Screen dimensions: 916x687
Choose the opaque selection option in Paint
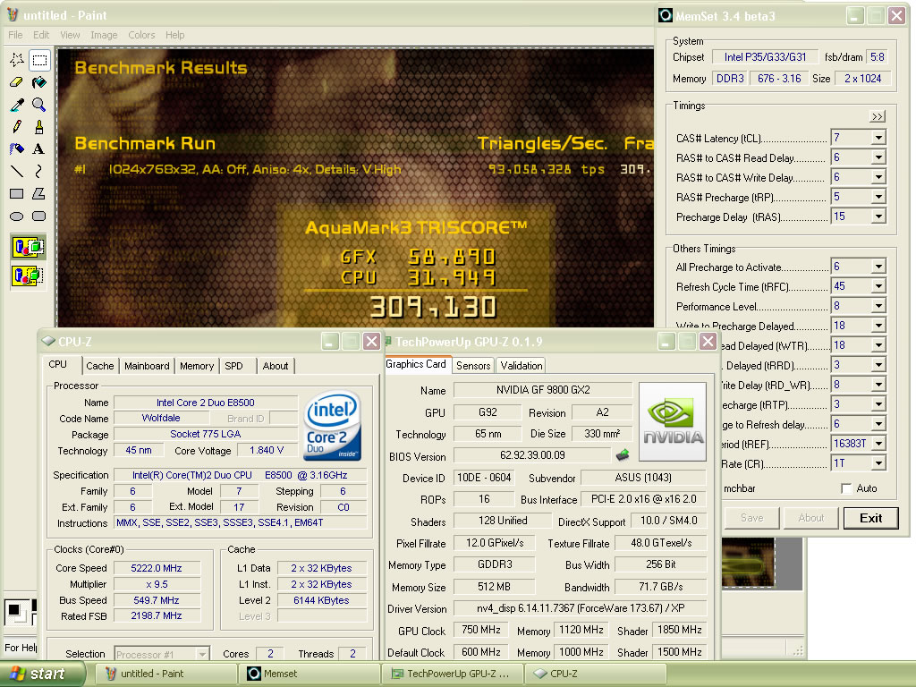click(x=28, y=247)
